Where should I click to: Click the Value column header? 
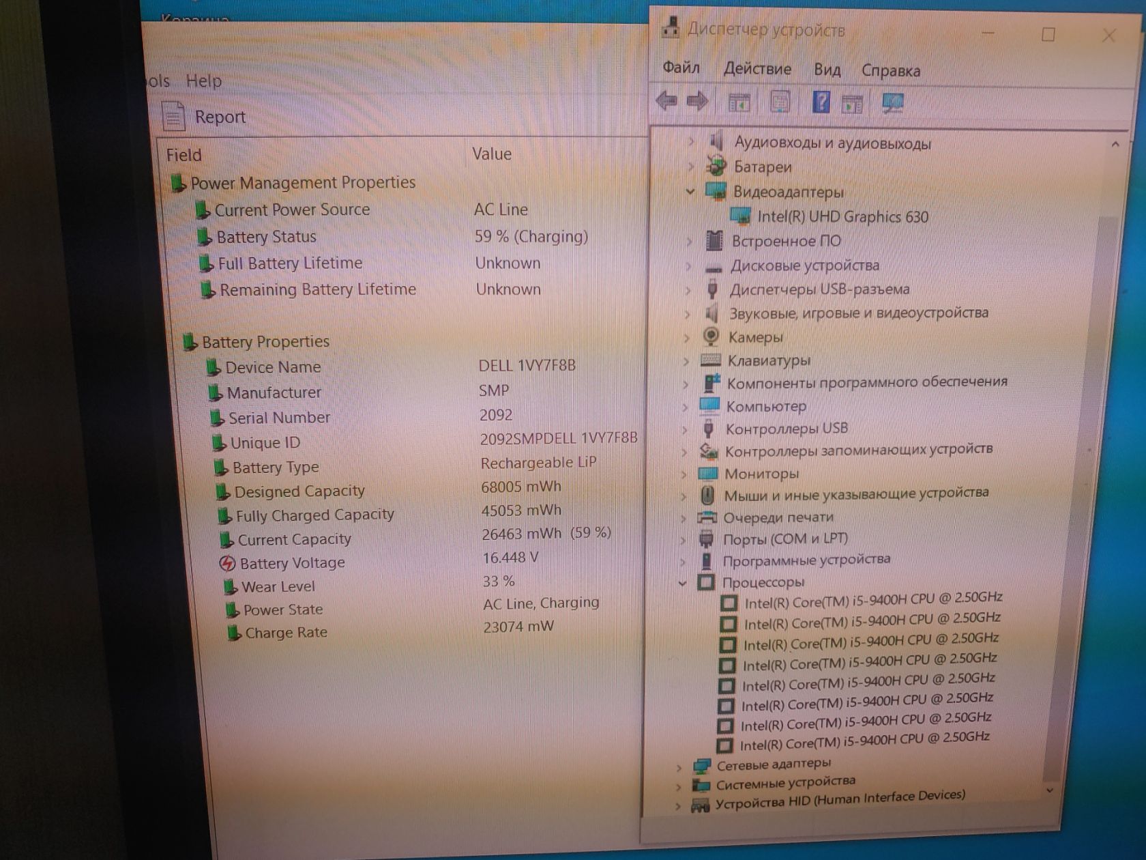pos(492,154)
